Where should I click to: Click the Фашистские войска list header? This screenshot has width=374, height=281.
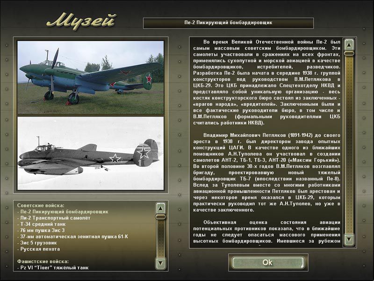coord(43,261)
